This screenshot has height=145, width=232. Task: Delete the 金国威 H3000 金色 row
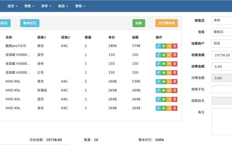pyautogui.click(x=175, y=64)
